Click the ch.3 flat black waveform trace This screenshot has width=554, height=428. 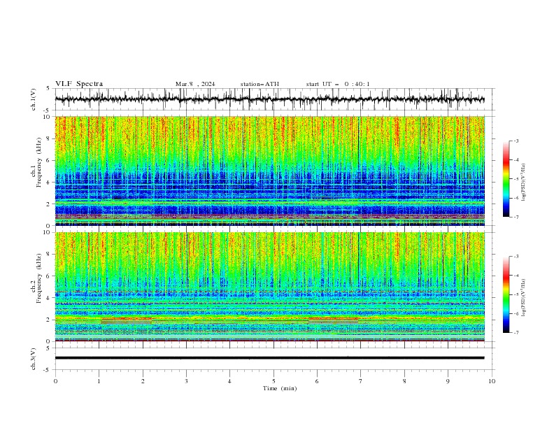coord(269,358)
